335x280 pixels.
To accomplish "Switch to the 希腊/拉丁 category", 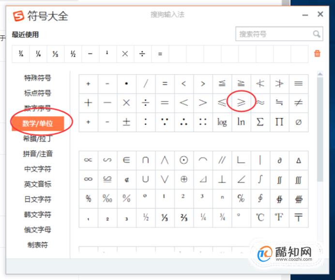I will coord(38,139).
